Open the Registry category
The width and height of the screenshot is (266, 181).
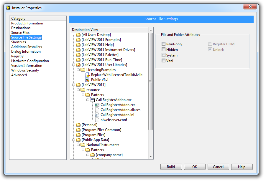tap(17, 56)
